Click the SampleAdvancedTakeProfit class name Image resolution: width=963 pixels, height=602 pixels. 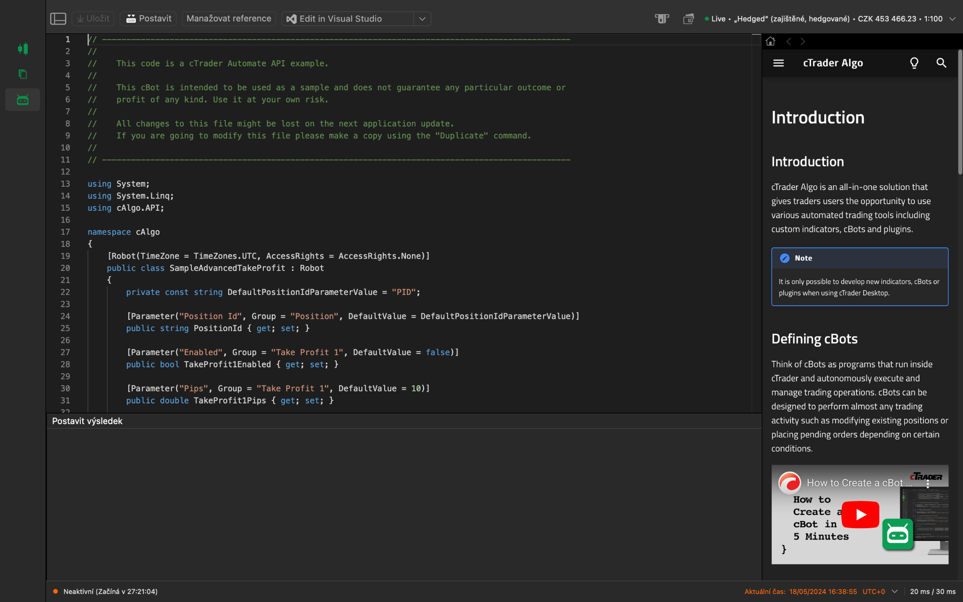227,268
